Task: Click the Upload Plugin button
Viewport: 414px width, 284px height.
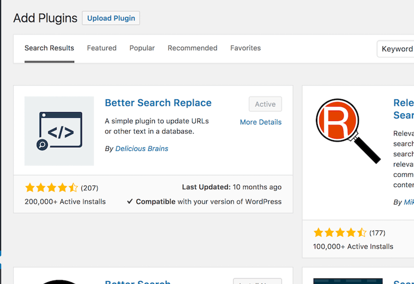Action: tap(111, 18)
